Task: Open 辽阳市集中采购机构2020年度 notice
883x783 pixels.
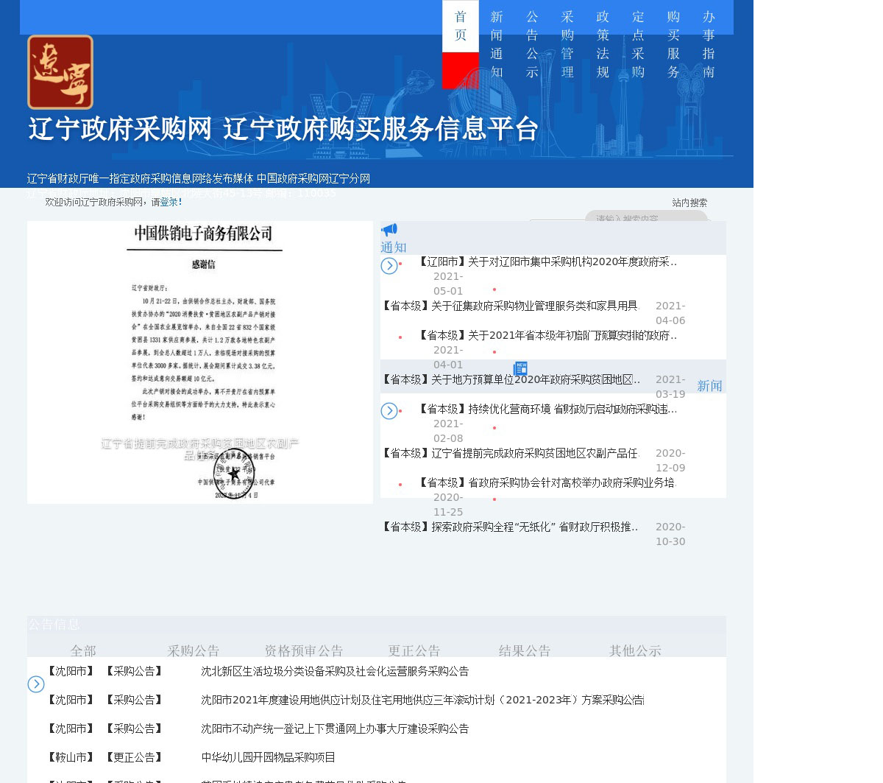Action: [547, 261]
